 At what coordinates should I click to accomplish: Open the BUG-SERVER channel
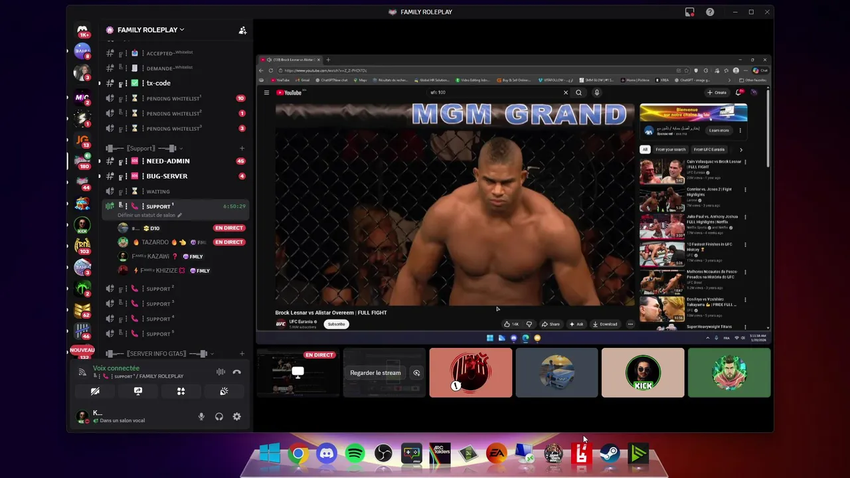click(175, 176)
